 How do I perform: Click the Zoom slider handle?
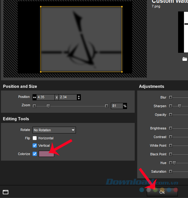coord(48,106)
